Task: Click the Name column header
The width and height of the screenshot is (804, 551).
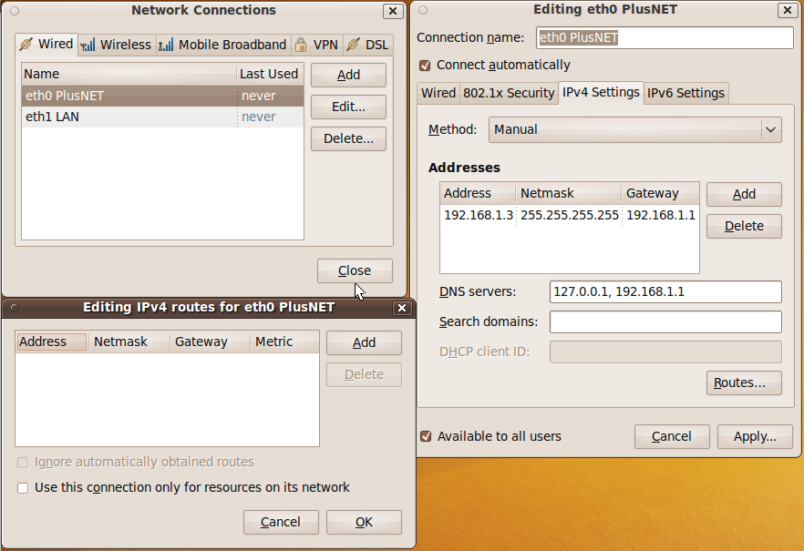Action: click(129, 74)
